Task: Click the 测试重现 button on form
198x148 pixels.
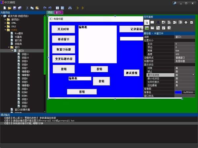Action: coord(131,72)
